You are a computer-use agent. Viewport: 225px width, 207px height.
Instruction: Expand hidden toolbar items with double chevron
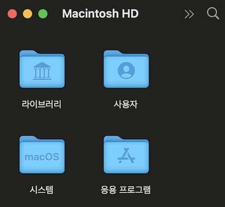pos(189,14)
